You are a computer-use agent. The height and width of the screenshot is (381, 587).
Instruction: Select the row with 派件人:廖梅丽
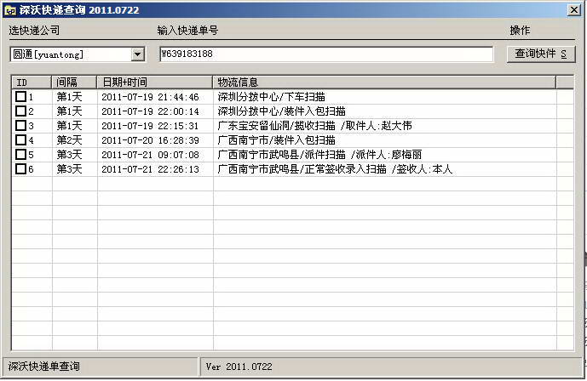pyautogui.click(x=319, y=155)
